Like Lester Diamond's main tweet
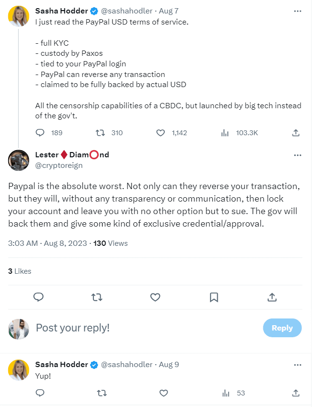 pyautogui.click(x=155, y=297)
